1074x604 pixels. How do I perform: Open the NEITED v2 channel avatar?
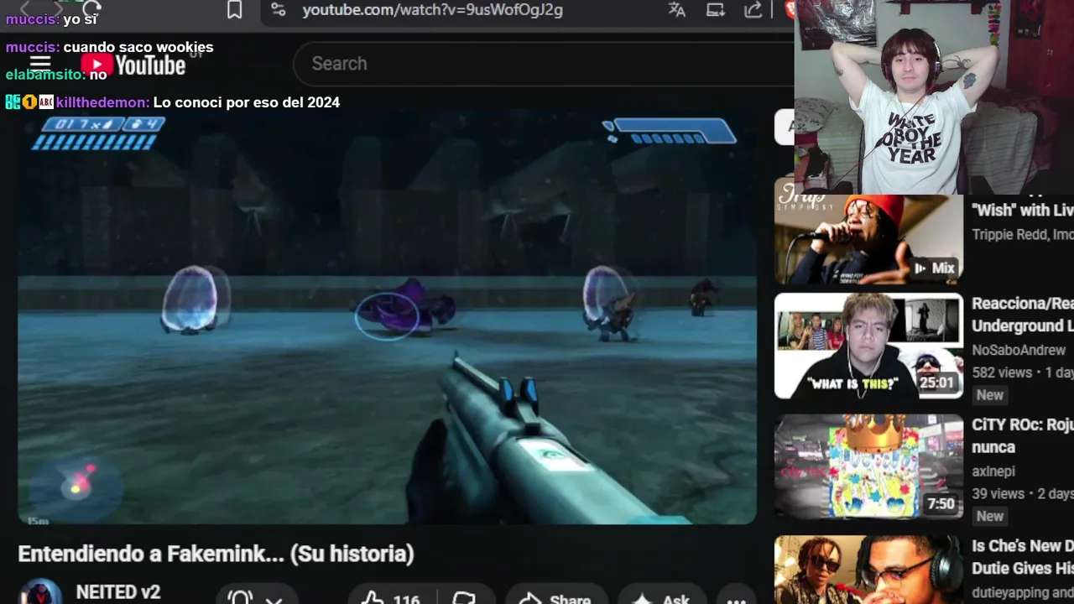39,593
